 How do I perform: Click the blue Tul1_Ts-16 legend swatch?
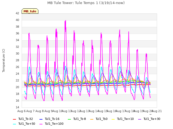click(x=41, y=119)
